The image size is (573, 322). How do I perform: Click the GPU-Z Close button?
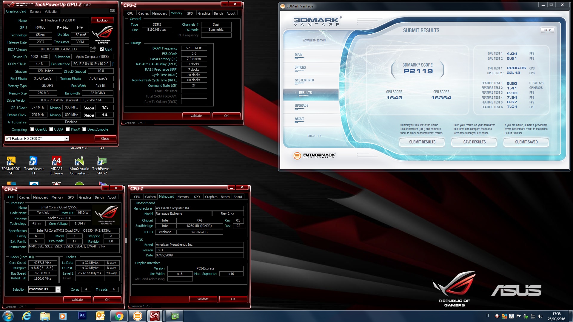pyautogui.click(x=105, y=139)
